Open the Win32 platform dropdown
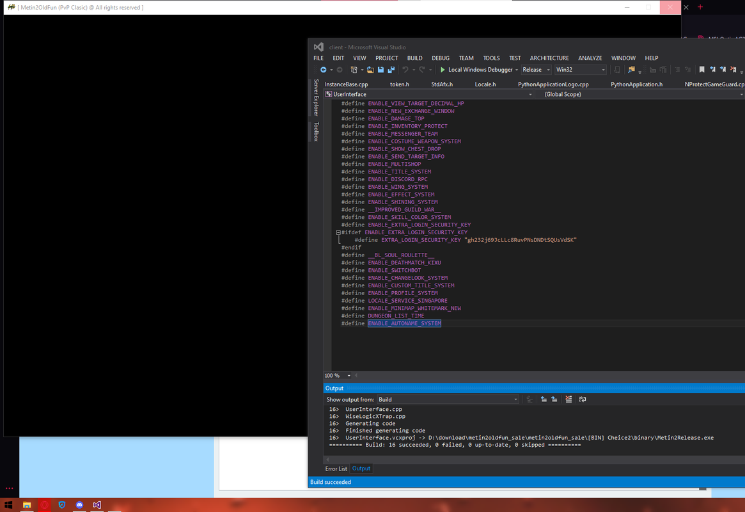 pos(581,70)
